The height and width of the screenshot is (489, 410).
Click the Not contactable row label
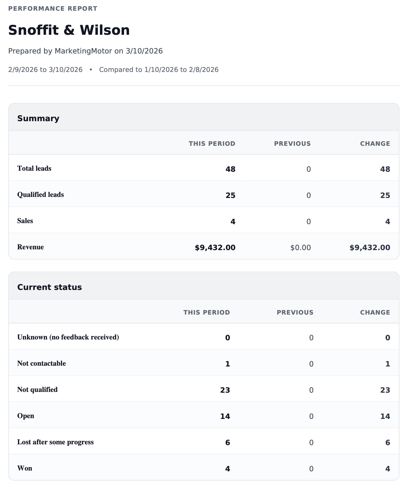tap(41, 363)
